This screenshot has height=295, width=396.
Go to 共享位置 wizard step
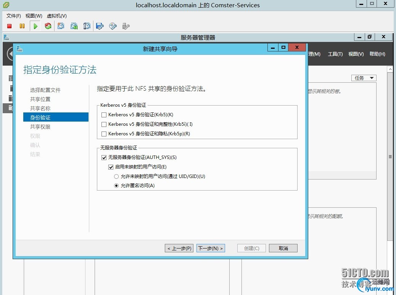point(40,99)
